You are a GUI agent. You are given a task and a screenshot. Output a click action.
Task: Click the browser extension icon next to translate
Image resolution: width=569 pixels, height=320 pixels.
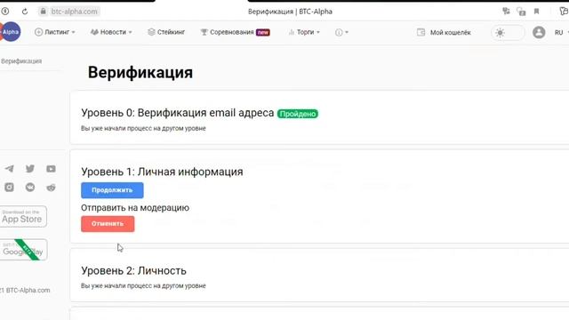[x=521, y=12]
